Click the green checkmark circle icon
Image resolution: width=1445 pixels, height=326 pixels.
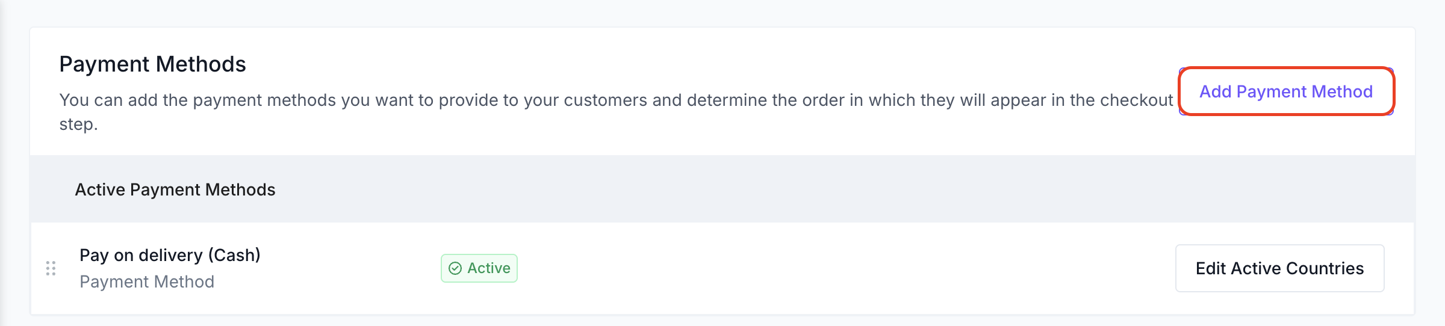tap(455, 268)
